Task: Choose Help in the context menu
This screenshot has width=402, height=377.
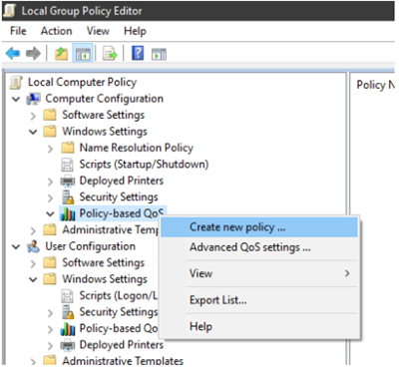Action: (x=259, y=326)
